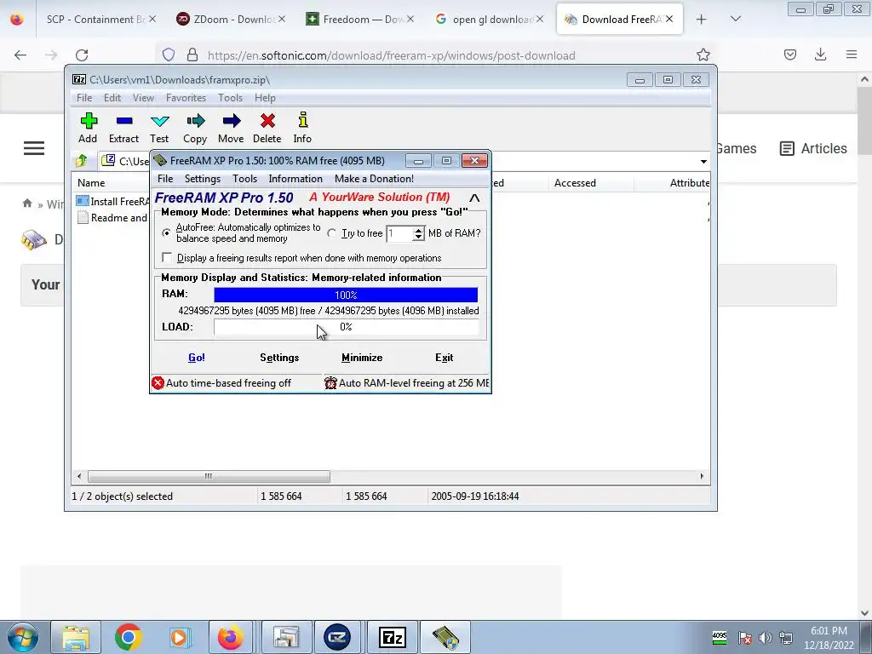
Task: Click the volume speaker tray icon
Action: tap(766, 638)
